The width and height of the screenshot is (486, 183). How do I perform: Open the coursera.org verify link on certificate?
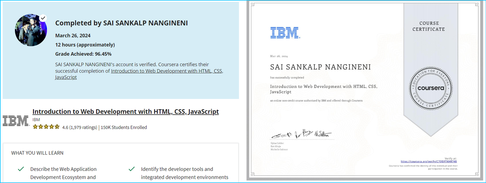(x=429, y=162)
